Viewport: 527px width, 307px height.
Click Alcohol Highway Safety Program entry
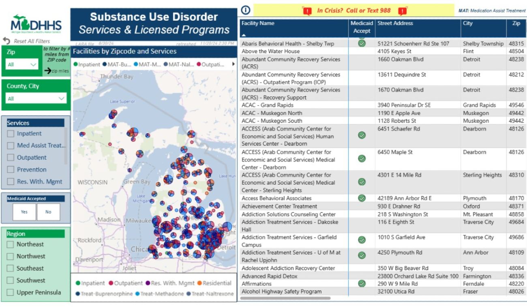tap(281, 292)
